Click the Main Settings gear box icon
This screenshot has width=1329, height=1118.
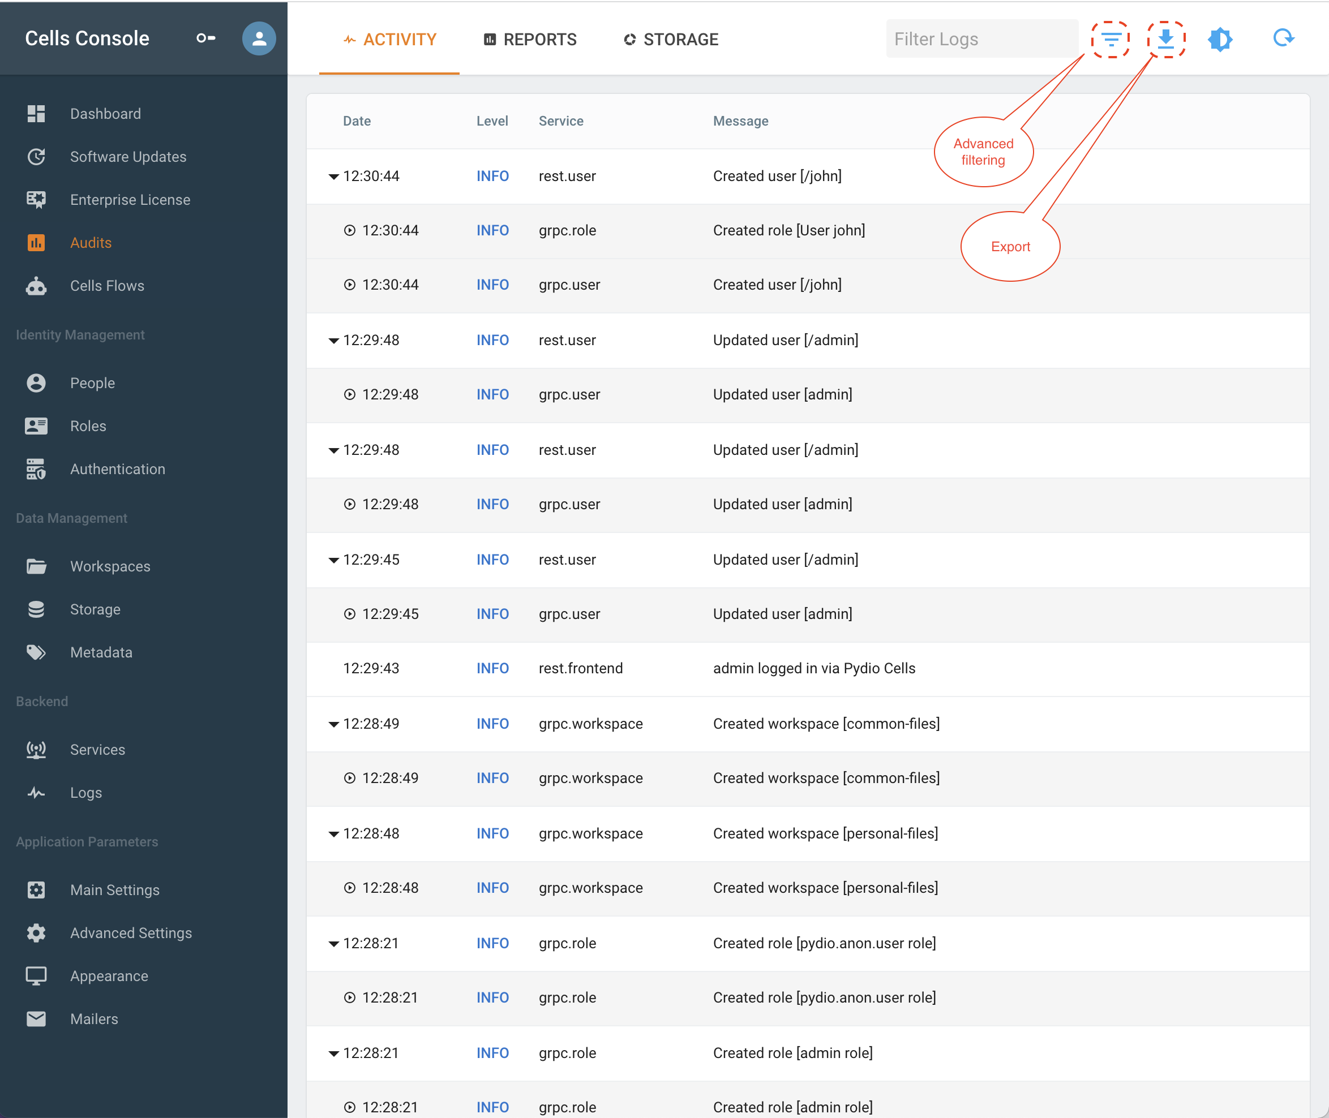pos(36,890)
